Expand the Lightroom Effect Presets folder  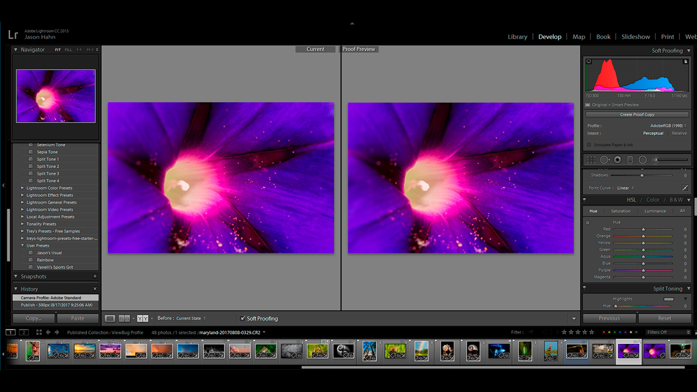coord(23,195)
